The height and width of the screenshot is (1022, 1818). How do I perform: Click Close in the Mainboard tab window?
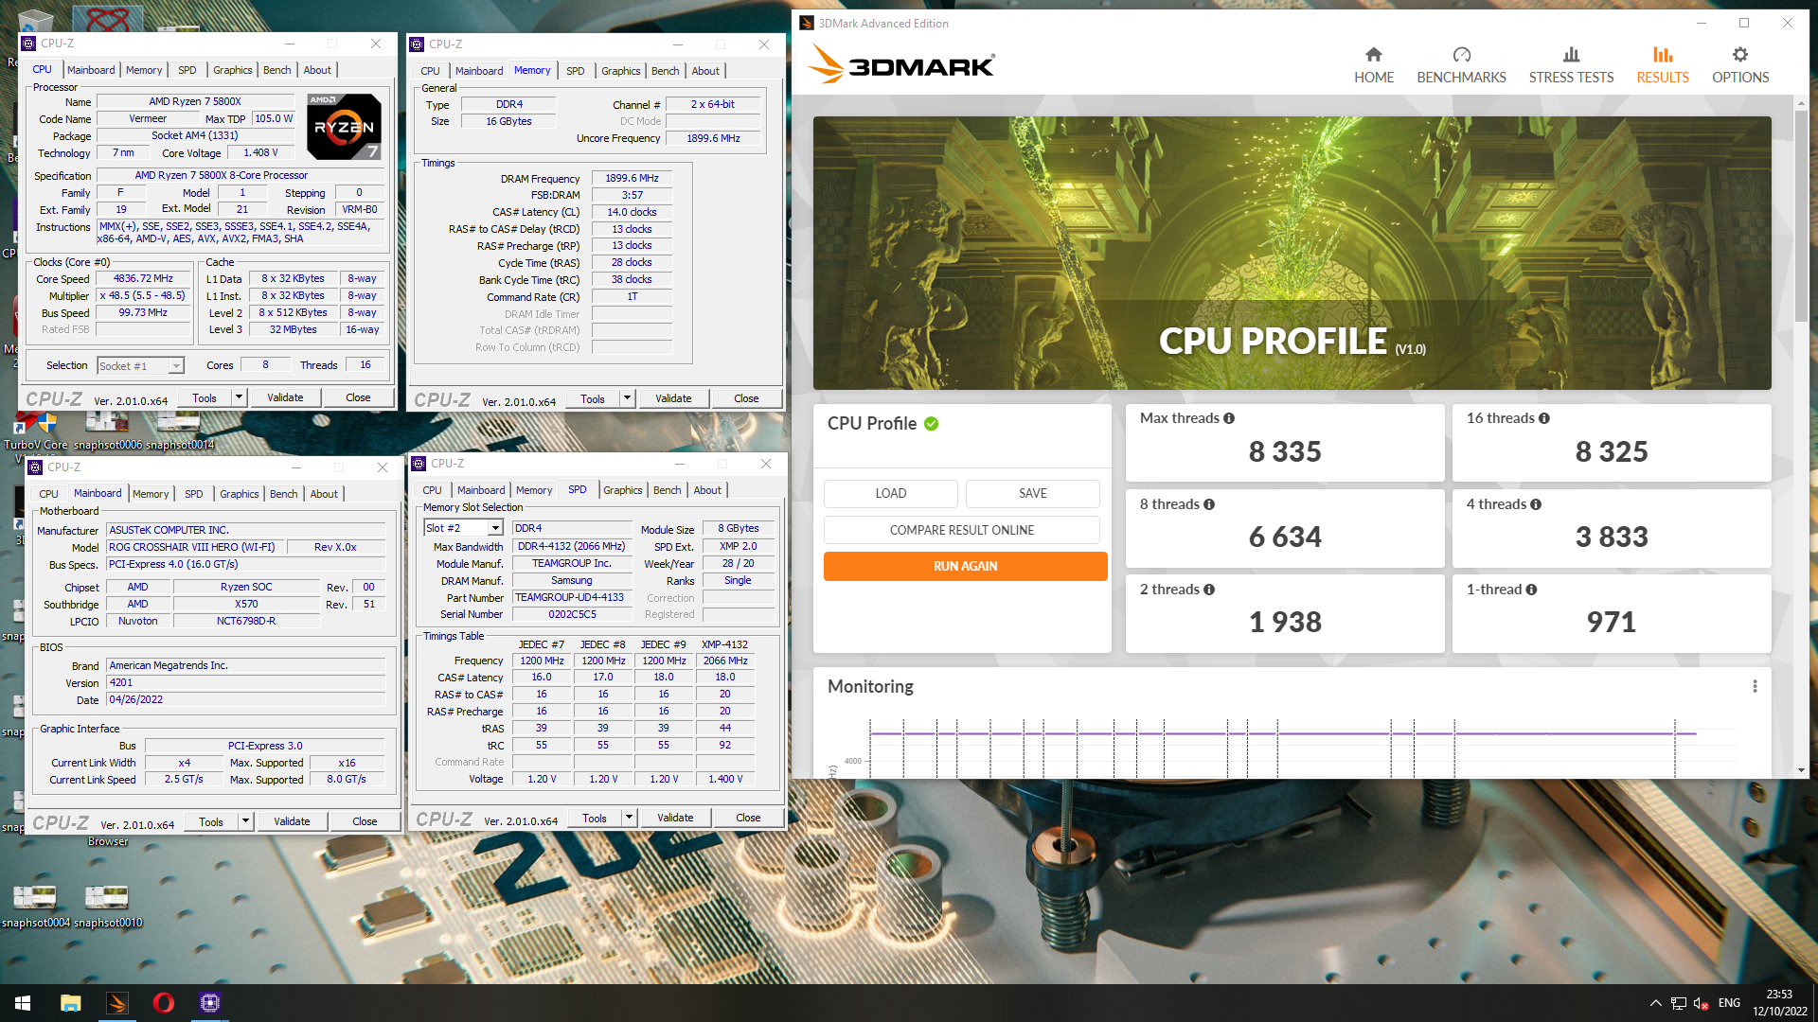365,821
